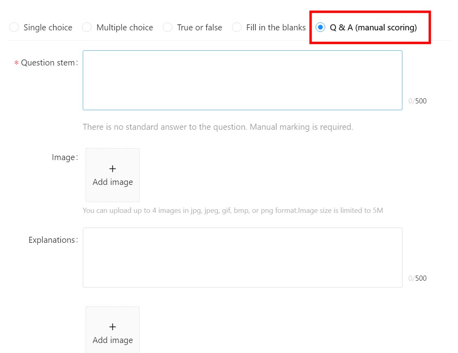Click the Explanations field label
The width and height of the screenshot is (458, 353).
coord(52,240)
